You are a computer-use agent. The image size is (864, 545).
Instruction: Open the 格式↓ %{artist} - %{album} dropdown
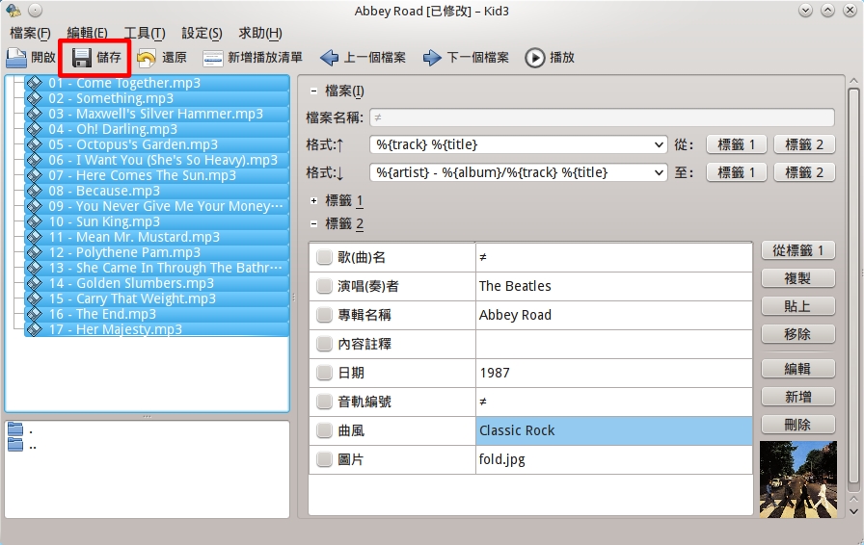(x=519, y=173)
